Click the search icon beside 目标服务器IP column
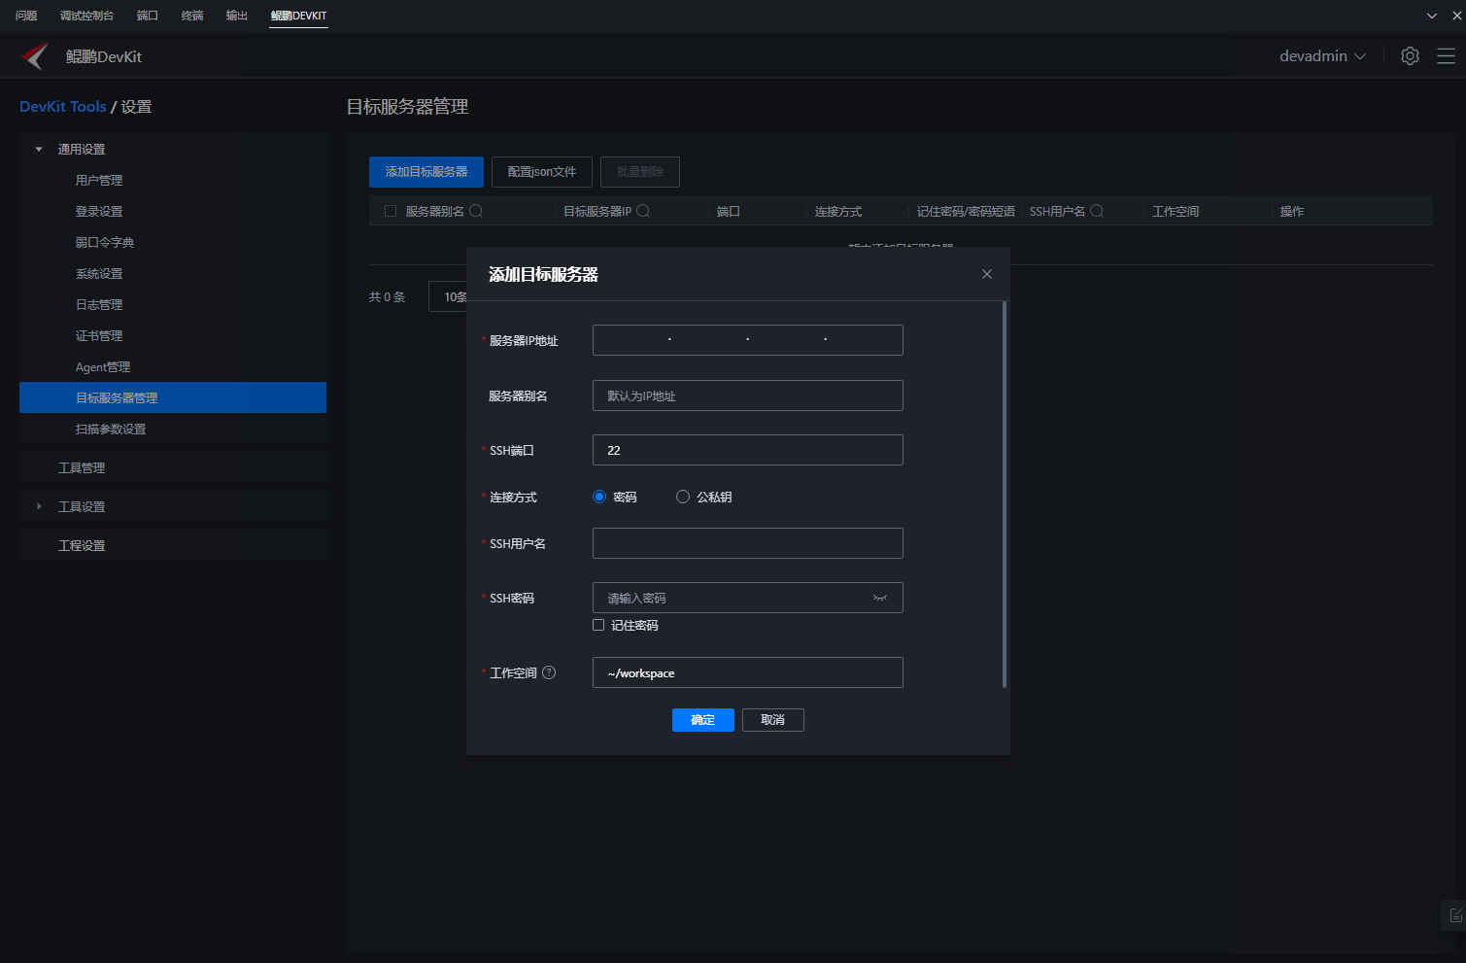 [x=643, y=211]
